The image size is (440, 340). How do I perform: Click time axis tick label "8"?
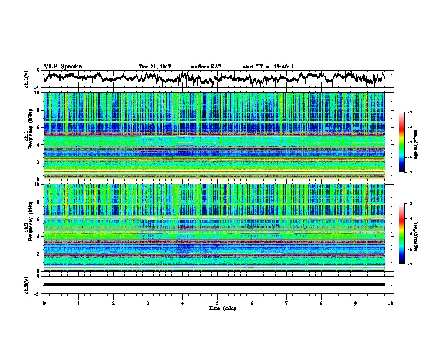pos(321,303)
